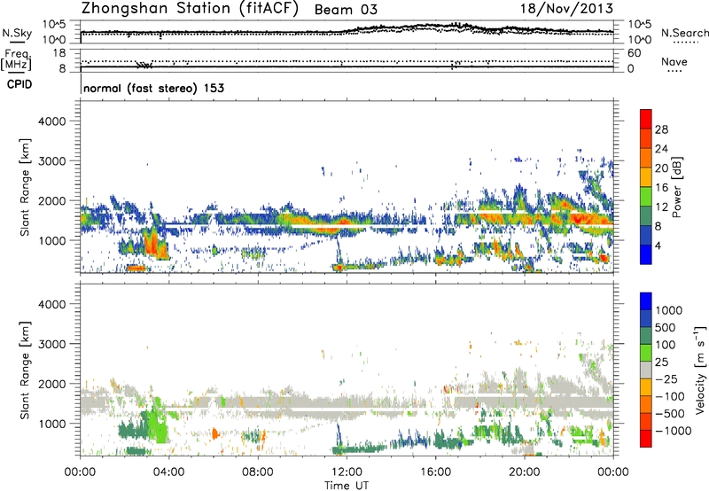Click the 'N.Sky' legend label
709x491 pixels.
pos(17,33)
